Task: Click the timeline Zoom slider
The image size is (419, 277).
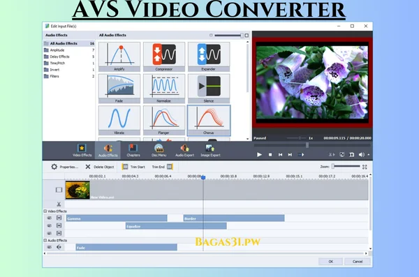Action: coord(346,167)
